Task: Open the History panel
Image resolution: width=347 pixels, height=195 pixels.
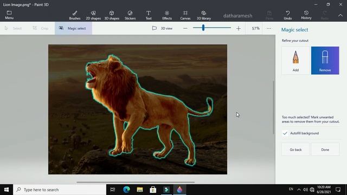Action: point(306,15)
